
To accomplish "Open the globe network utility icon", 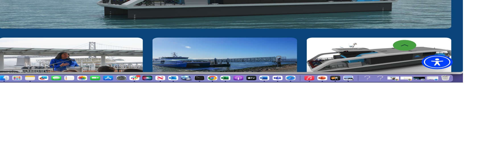I will point(186,78).
